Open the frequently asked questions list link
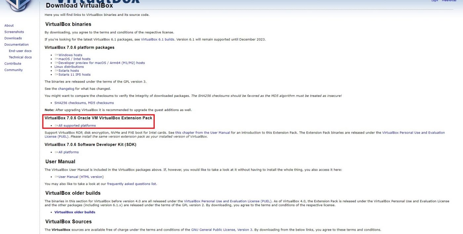Image resolution: width=463 pixels, height=234 pixels. click(132, 184)
